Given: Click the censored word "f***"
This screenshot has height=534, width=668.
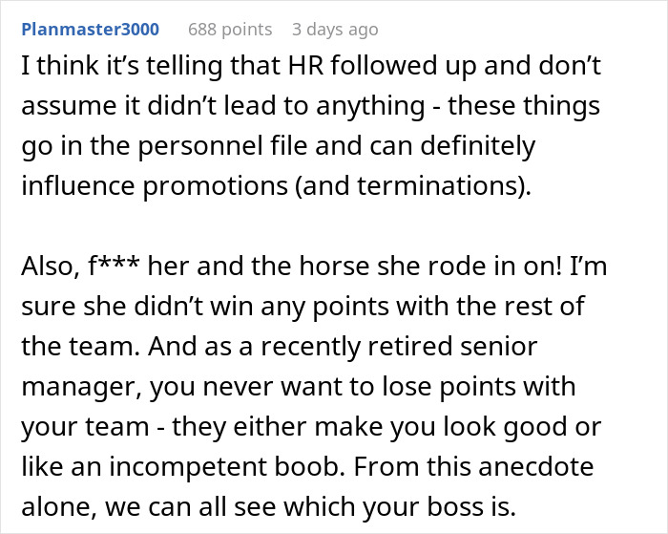Looking at the screenshot, I should [114, 266].
